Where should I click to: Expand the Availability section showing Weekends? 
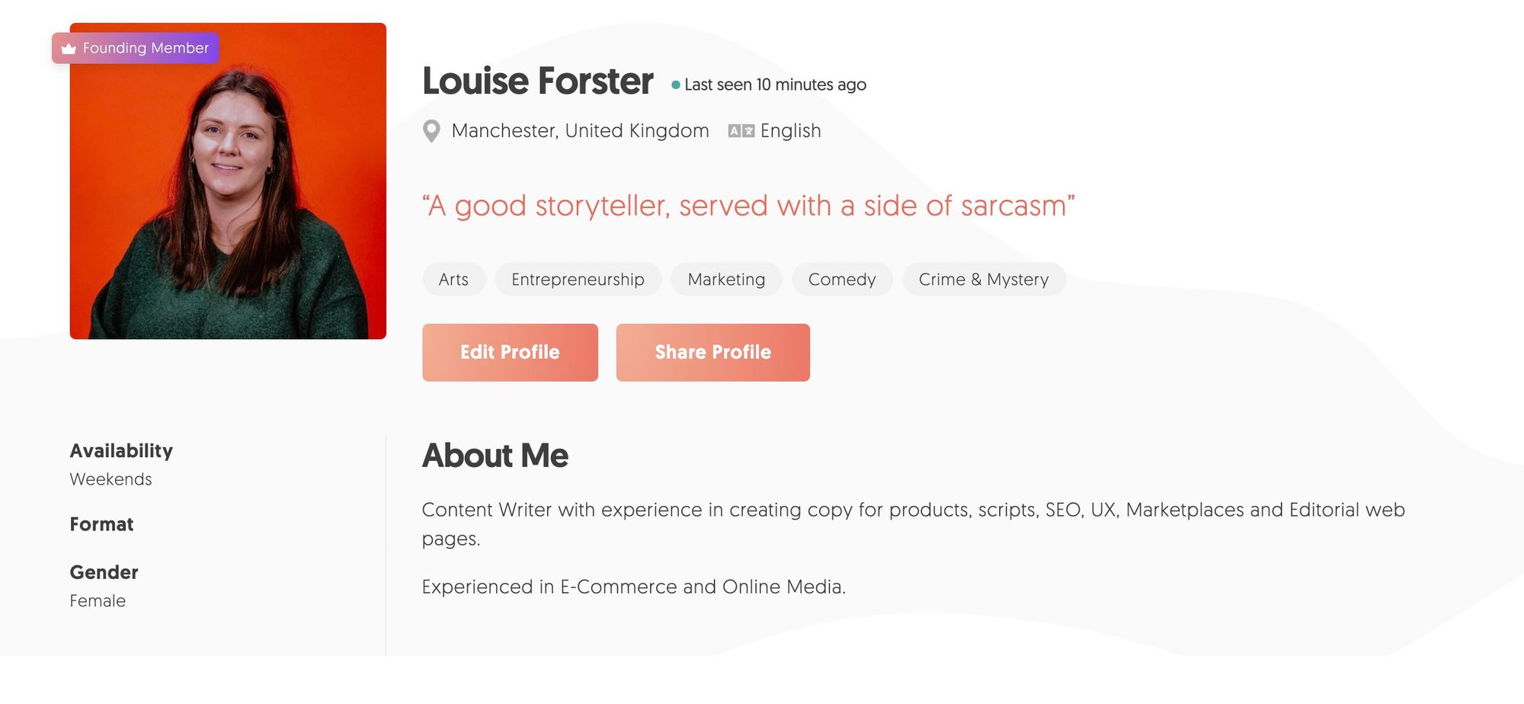coord(121,450)
